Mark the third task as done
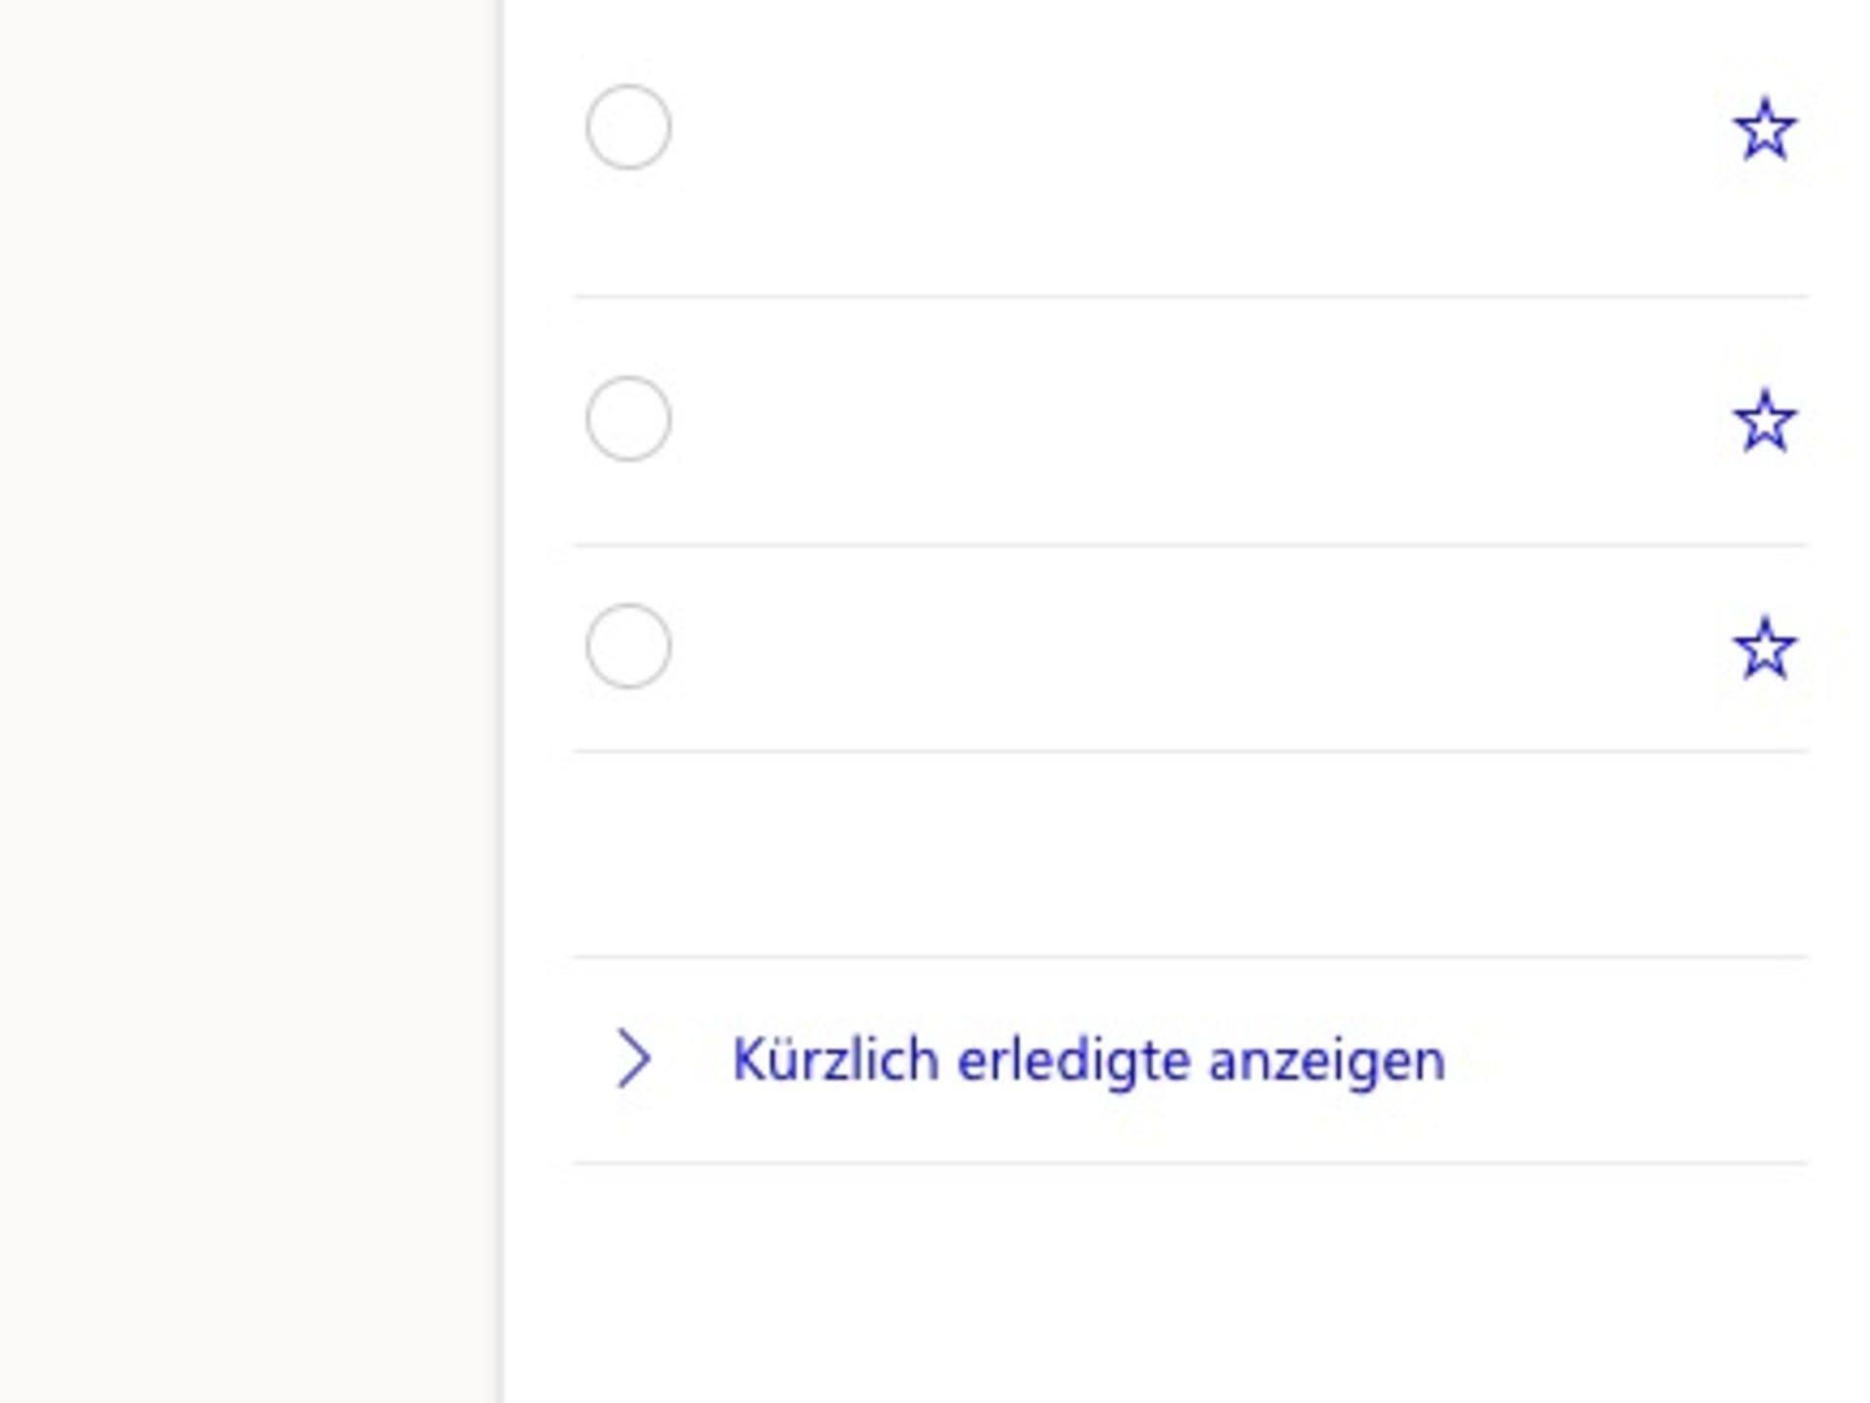Screen dimensions: 1870x1403 coord(627,645)
